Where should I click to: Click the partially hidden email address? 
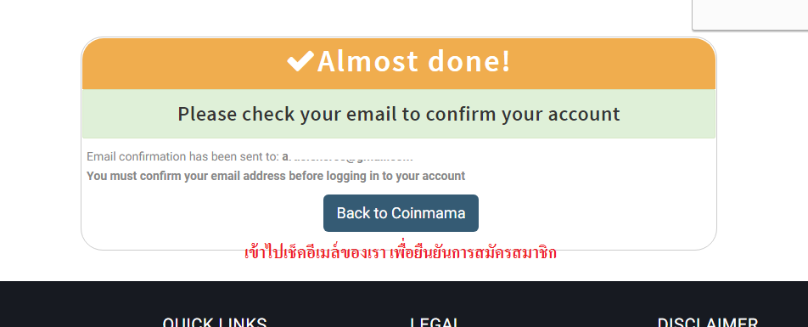coord(348,157)
